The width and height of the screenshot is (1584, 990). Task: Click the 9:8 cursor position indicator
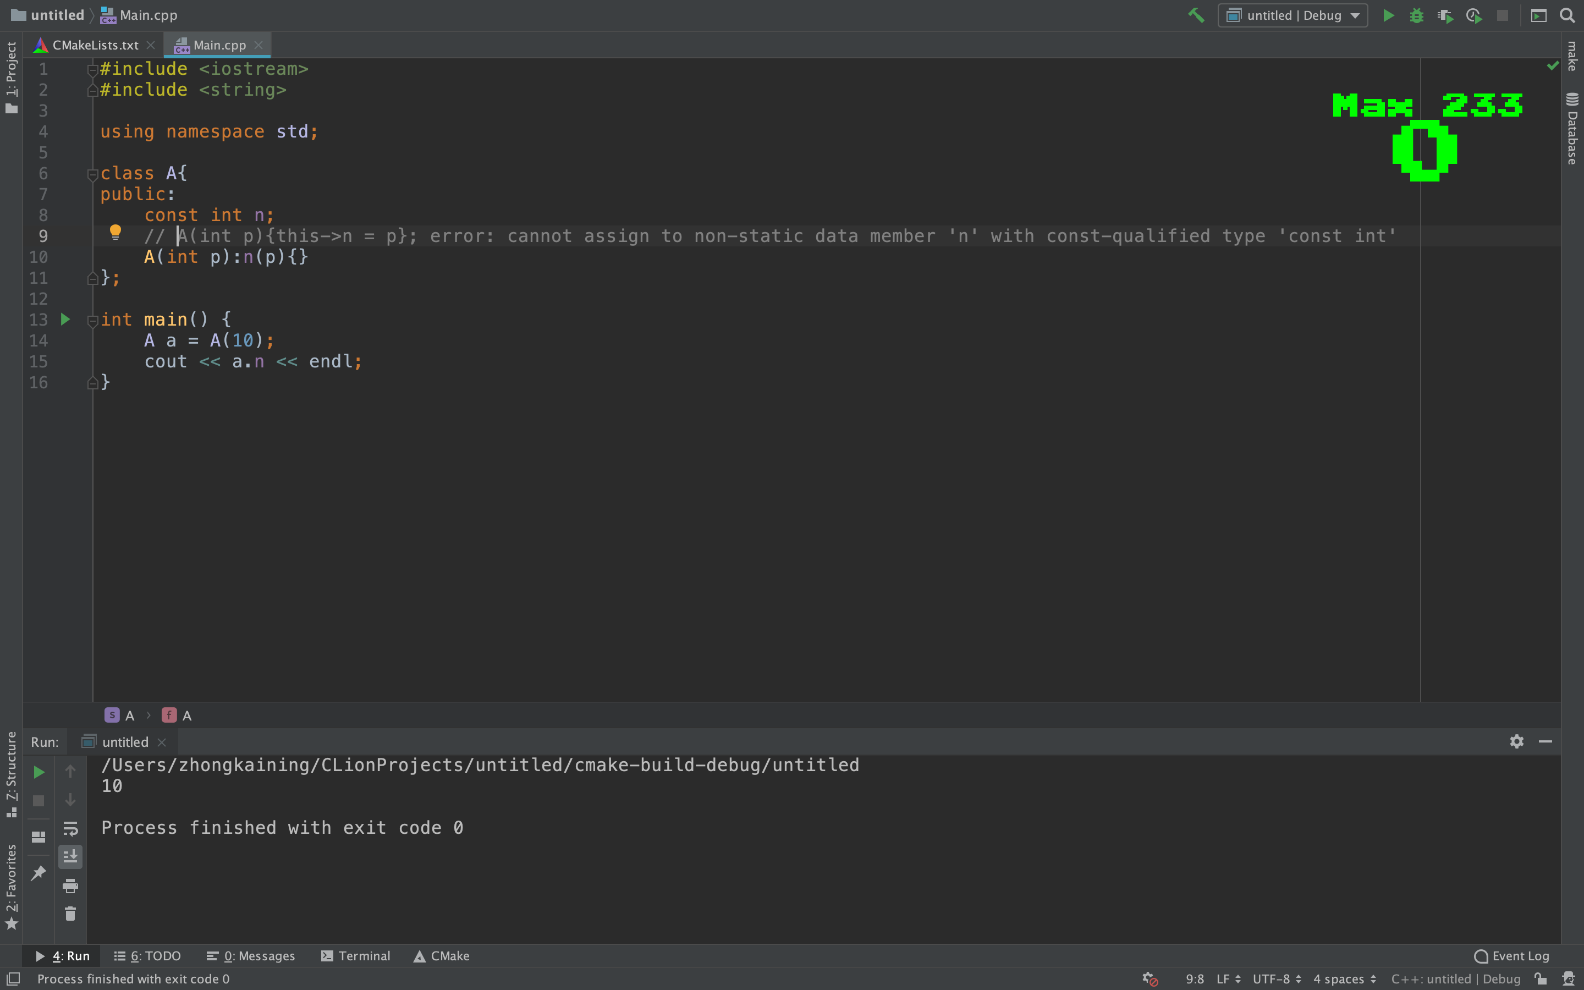[x=1195, y=979]
